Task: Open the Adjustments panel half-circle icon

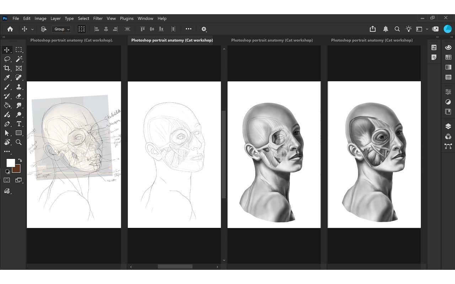Action: tap(448, 102)
